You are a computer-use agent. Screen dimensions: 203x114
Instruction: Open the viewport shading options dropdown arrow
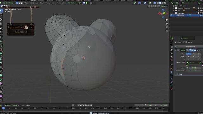[167, 3]
